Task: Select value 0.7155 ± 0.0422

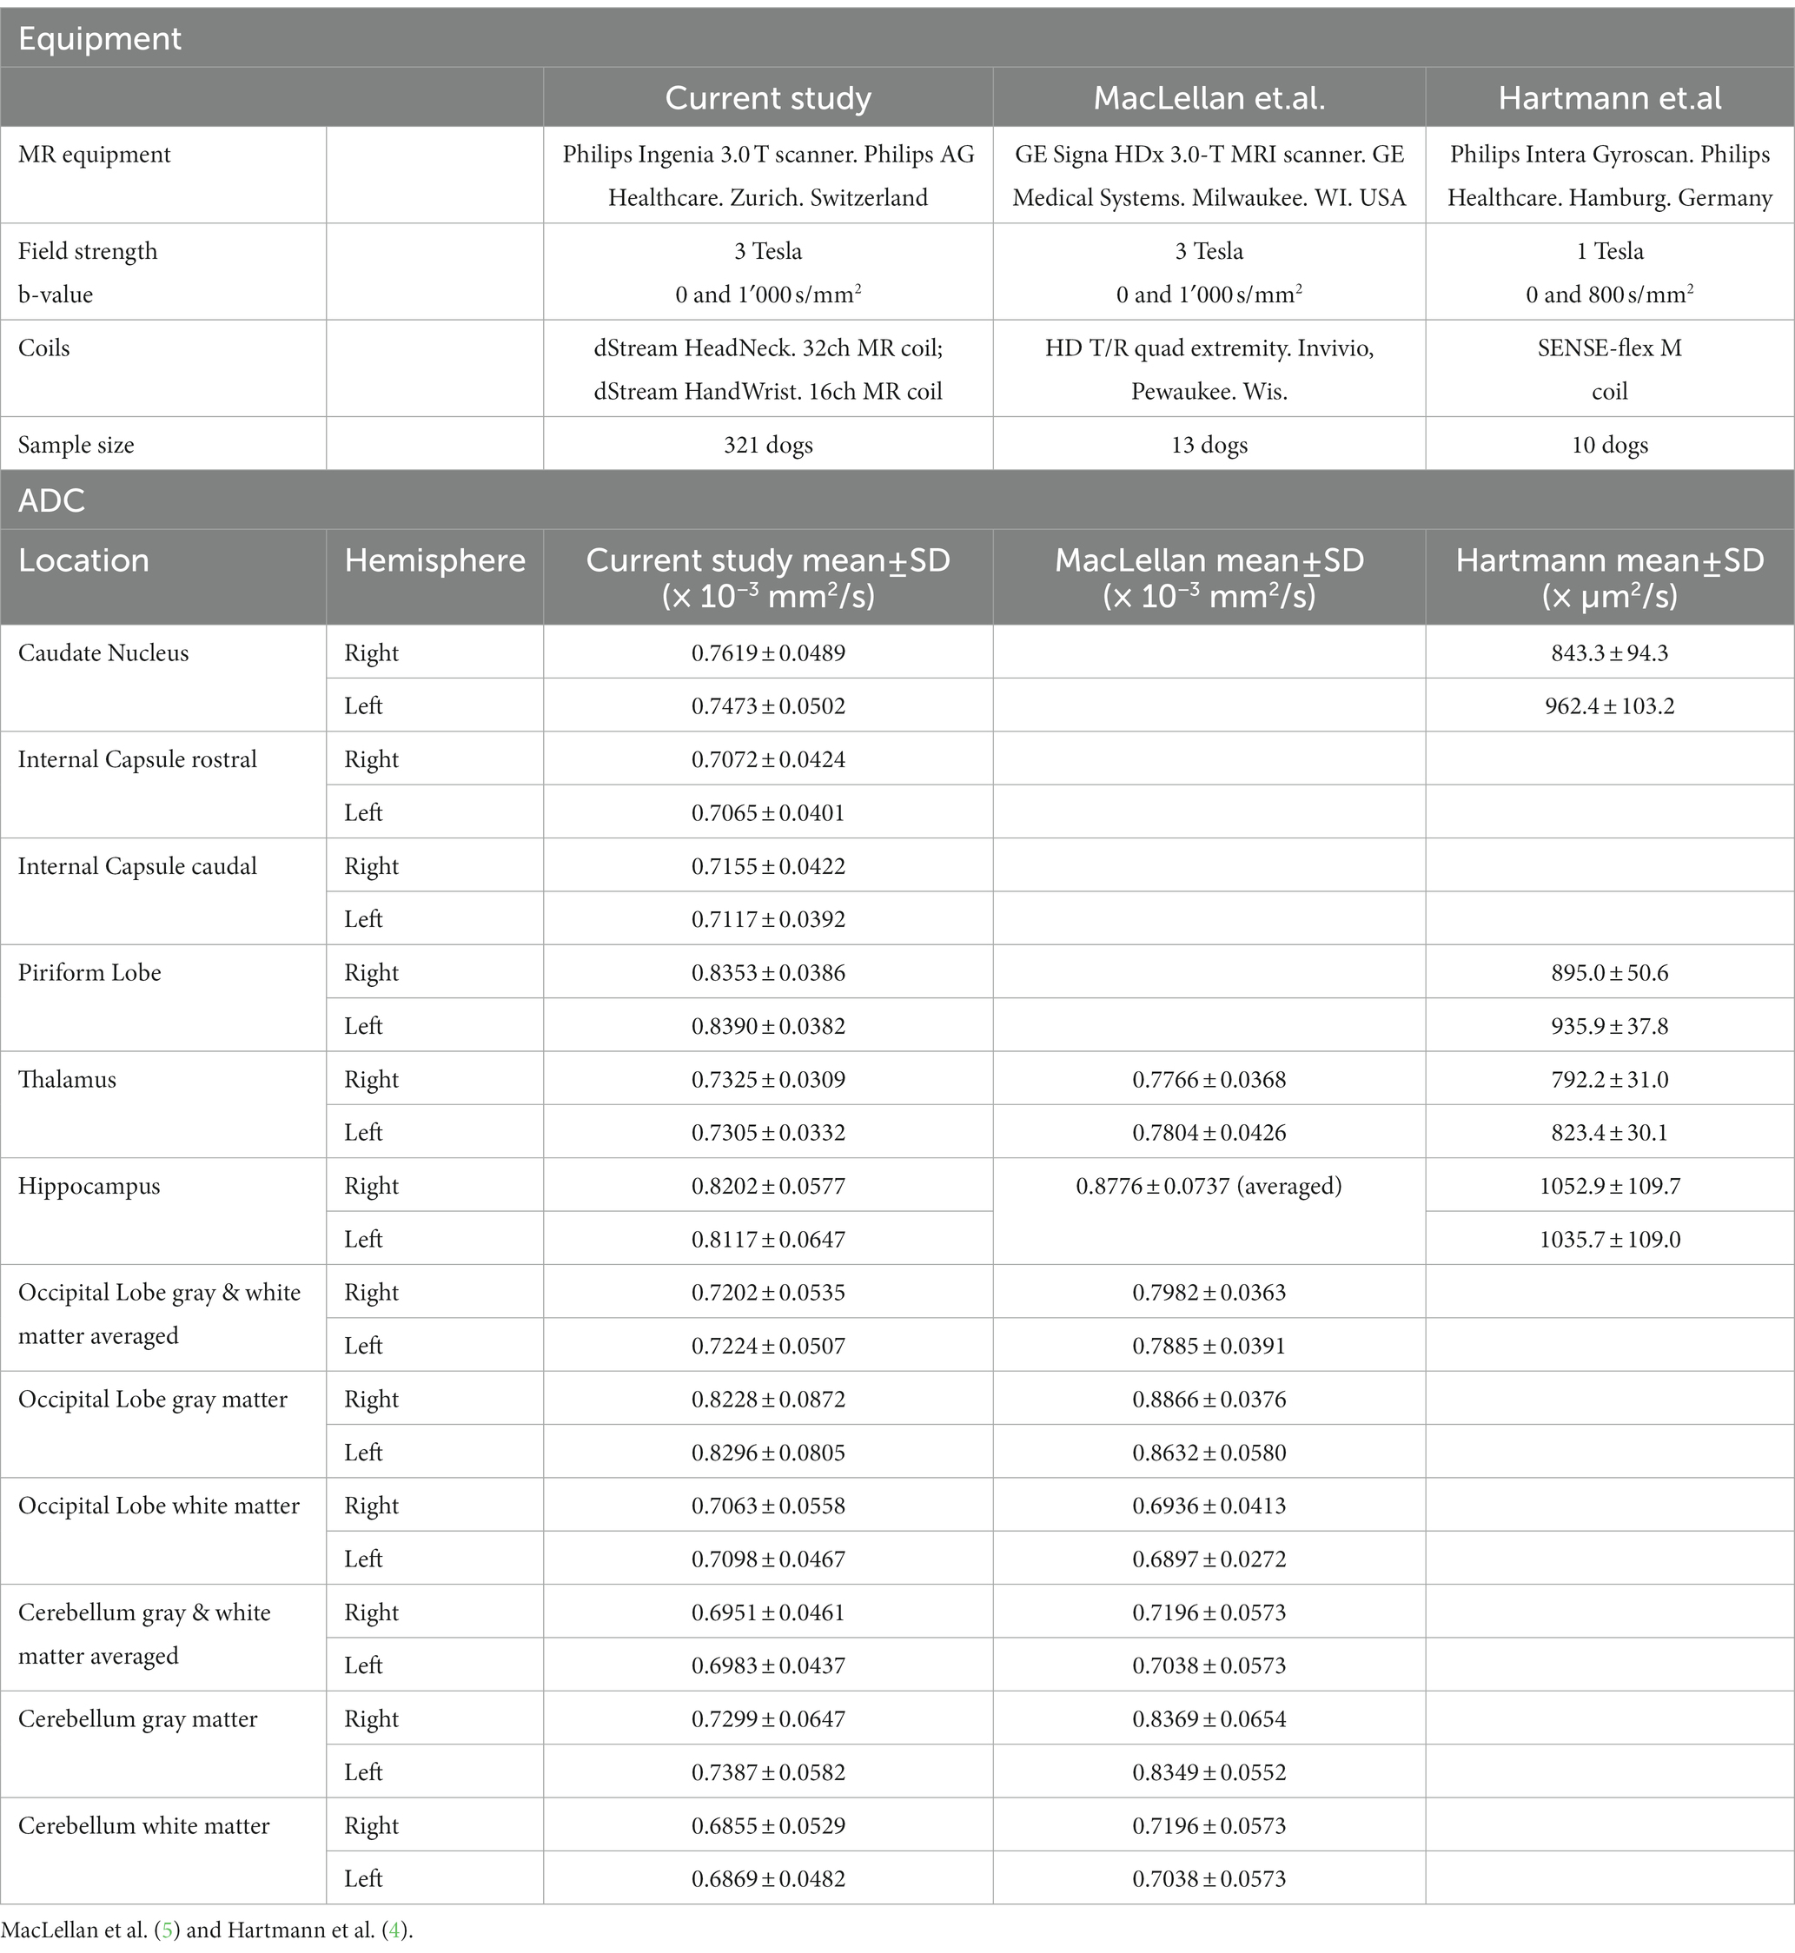Action: [x=768, y=866]
